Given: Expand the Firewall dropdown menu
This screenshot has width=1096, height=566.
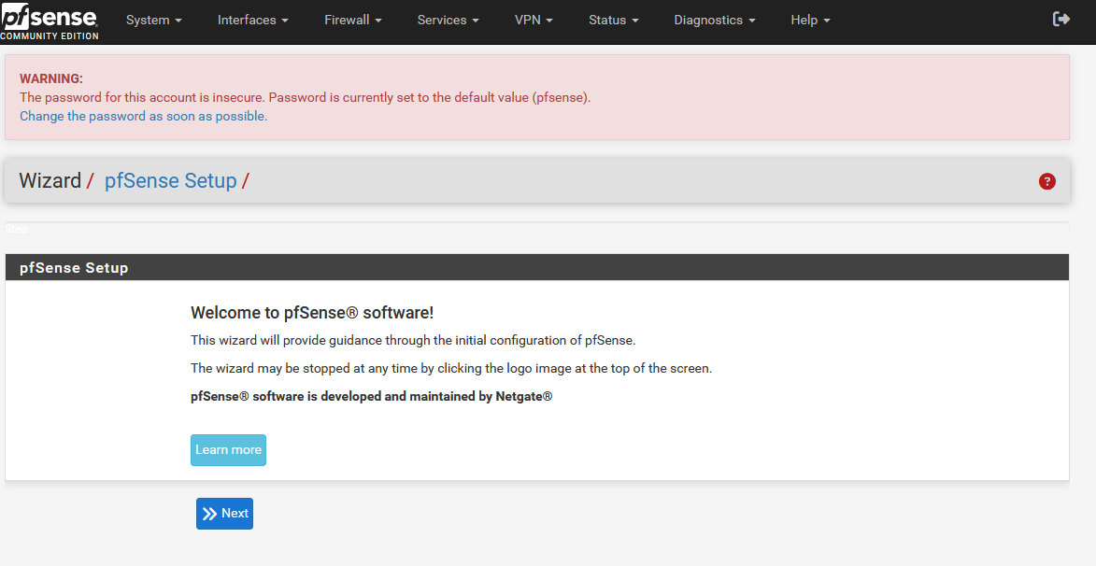Looking at the screenshot, I should (x=351, y=20).
